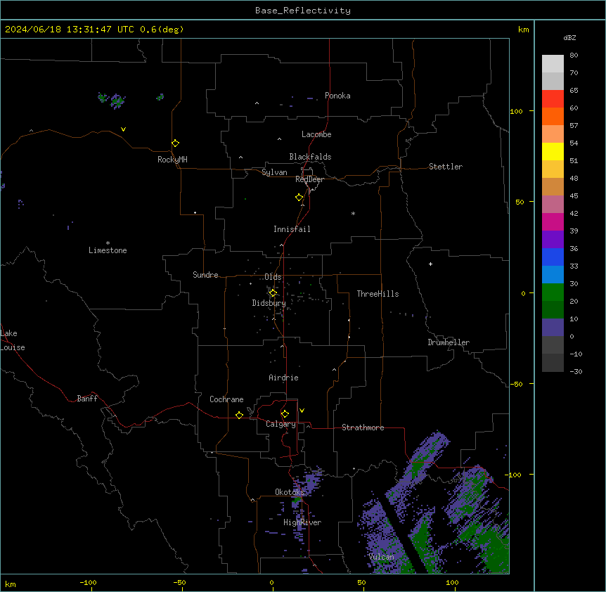Click the RedDeer city label

click(309, 179)
